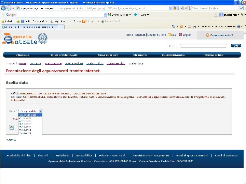Close the Google toolbar with the X
This screenshot has width=246, height=184.
3,15
